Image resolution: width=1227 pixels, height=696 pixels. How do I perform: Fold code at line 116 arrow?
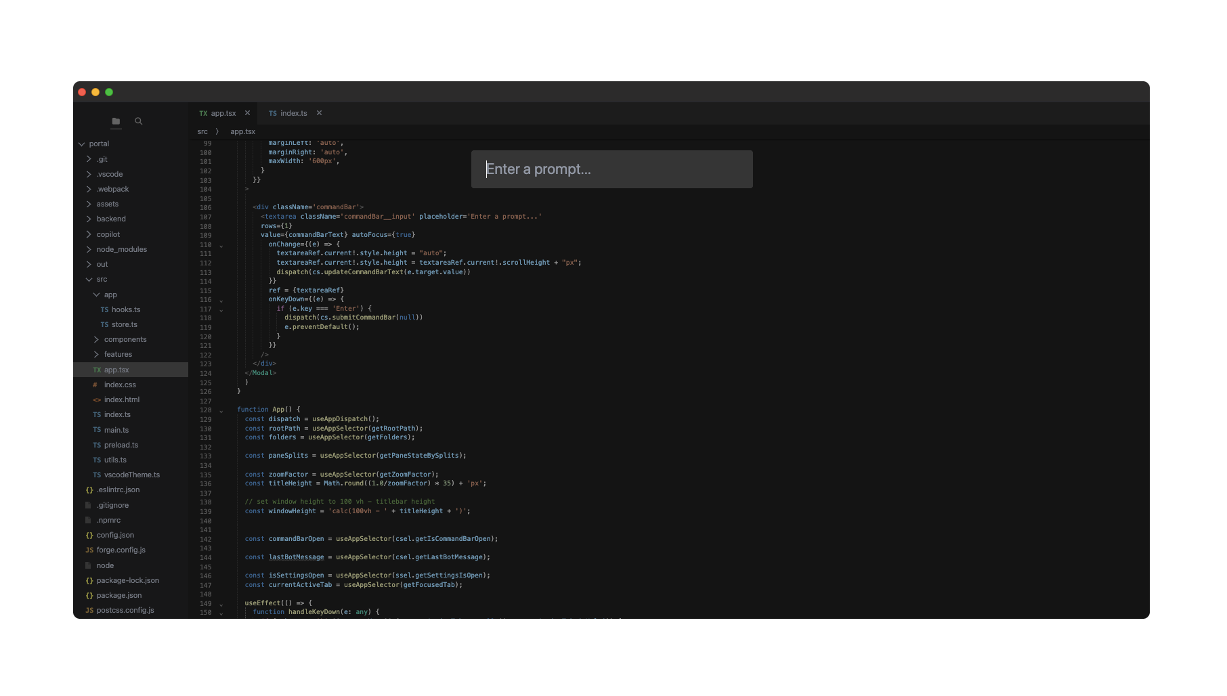coord(221,301)
